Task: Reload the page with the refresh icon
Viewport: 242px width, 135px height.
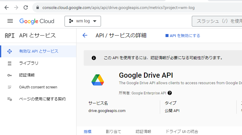Action: pos(26,7)
